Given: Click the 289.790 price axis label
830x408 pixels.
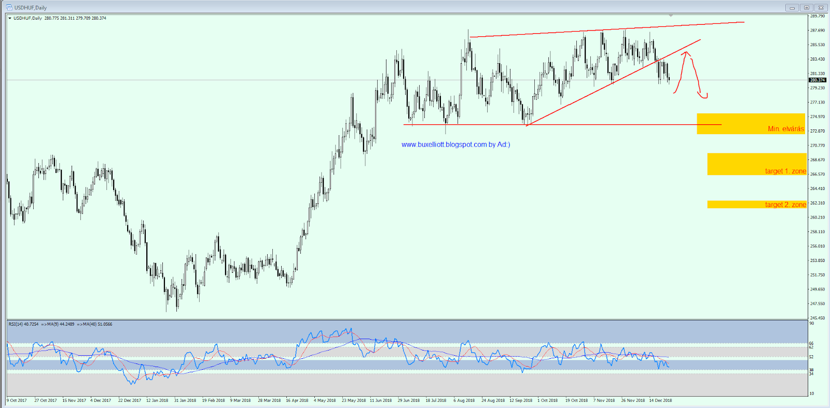Looking at the screenshot, I should [x=818, y=16].
